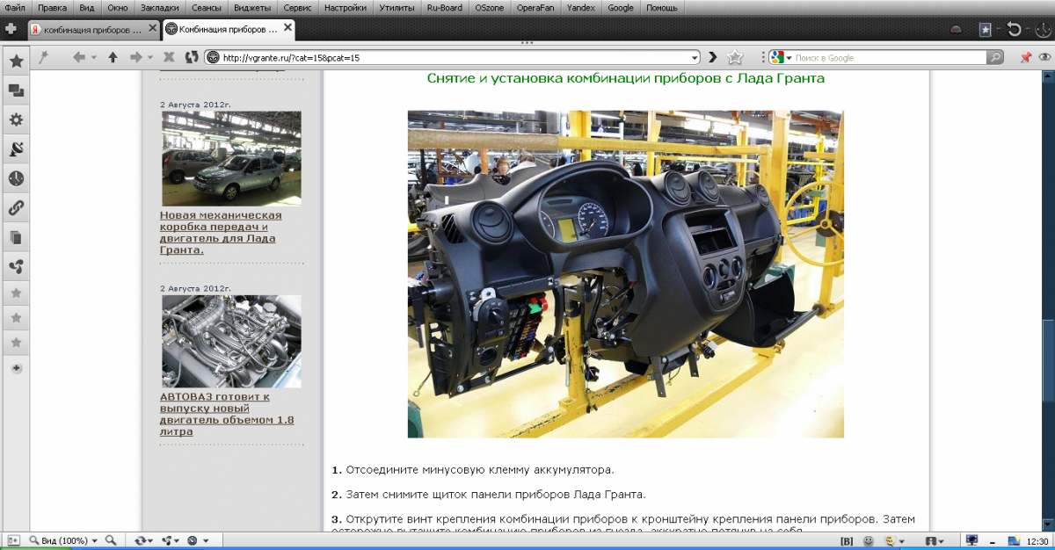Open the 'Новая механическая коробка передач' article link
Viewport: 1055px width, 550px height.
click(221, 232)
